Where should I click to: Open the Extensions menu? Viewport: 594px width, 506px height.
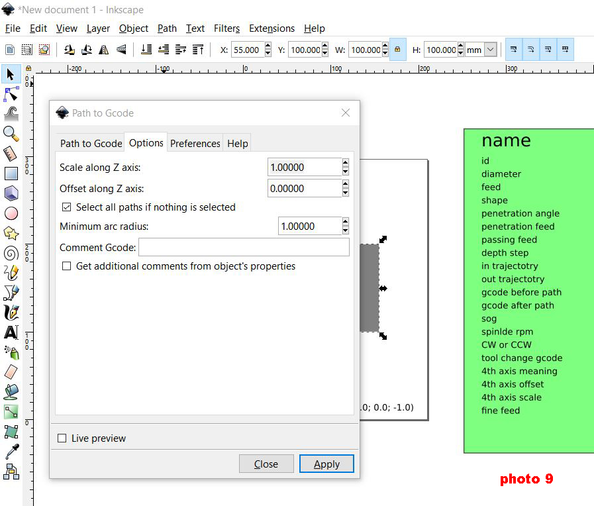[272, 28]
